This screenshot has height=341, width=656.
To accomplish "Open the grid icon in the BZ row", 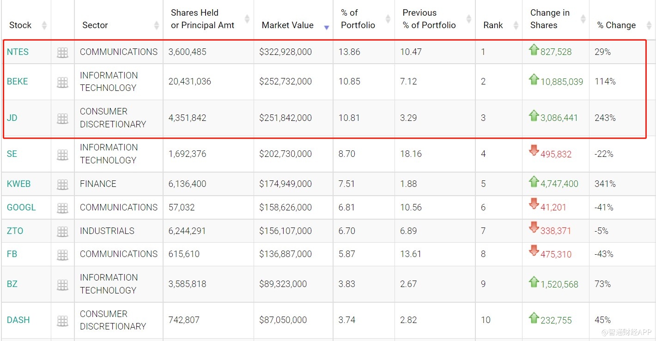I will [62, 285].
